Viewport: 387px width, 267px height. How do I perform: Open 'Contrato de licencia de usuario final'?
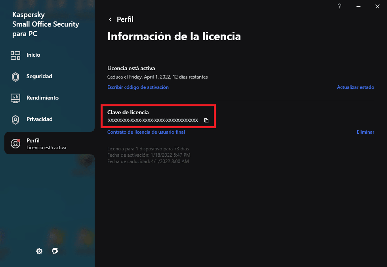[146, 132]
